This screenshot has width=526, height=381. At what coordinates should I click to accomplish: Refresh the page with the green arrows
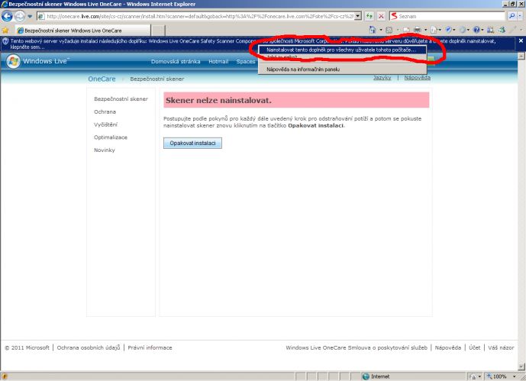click(369, 16)
